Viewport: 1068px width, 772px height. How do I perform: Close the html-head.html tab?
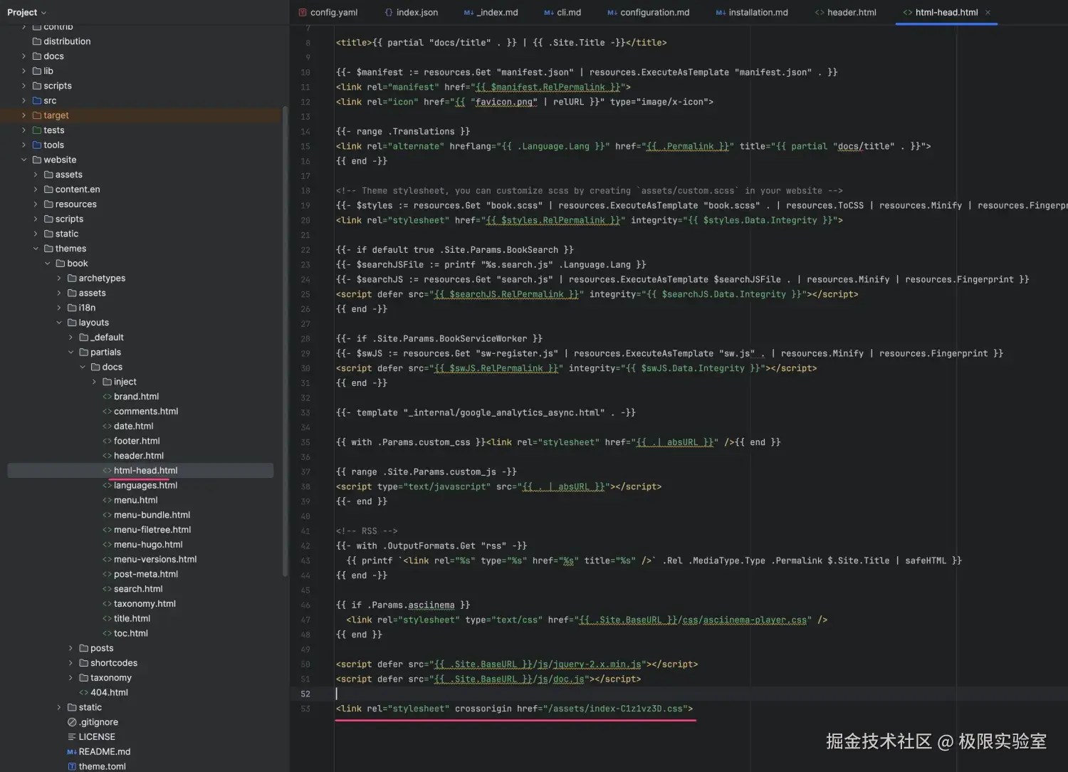tap(988, 12)
